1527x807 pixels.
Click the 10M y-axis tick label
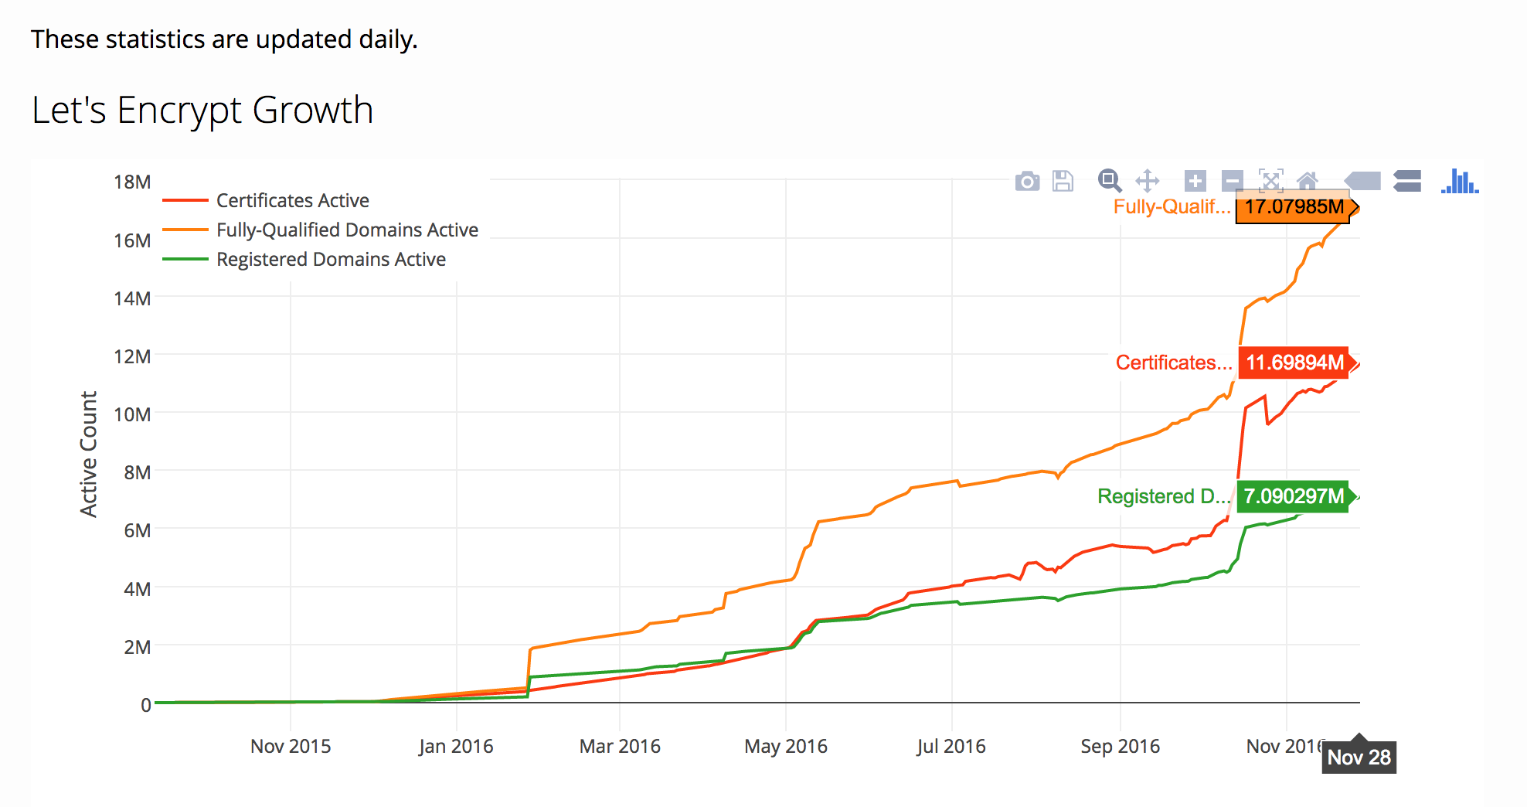pyautogui.click(x=132, y=414)
